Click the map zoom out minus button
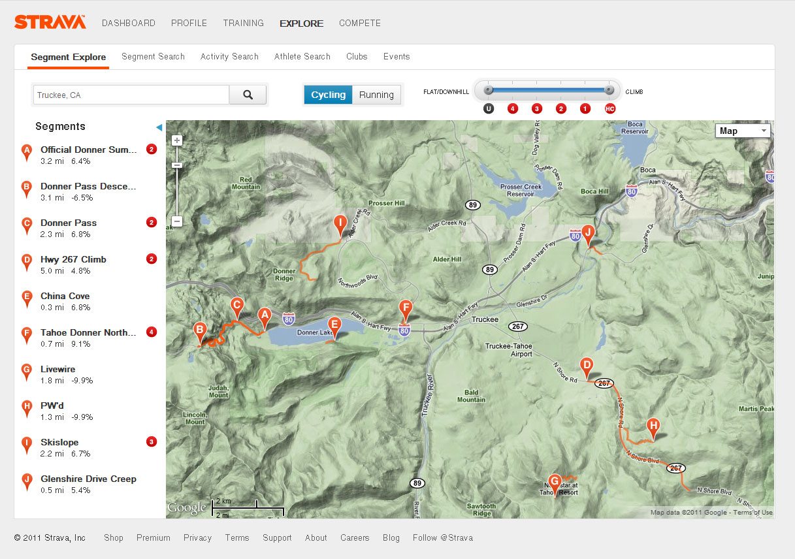 176,221
